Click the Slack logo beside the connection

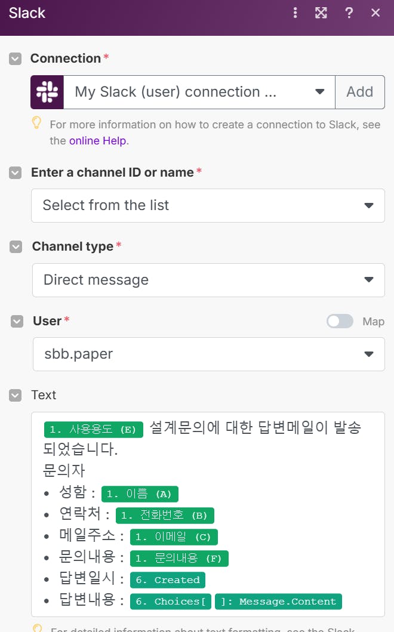point(47,92)
